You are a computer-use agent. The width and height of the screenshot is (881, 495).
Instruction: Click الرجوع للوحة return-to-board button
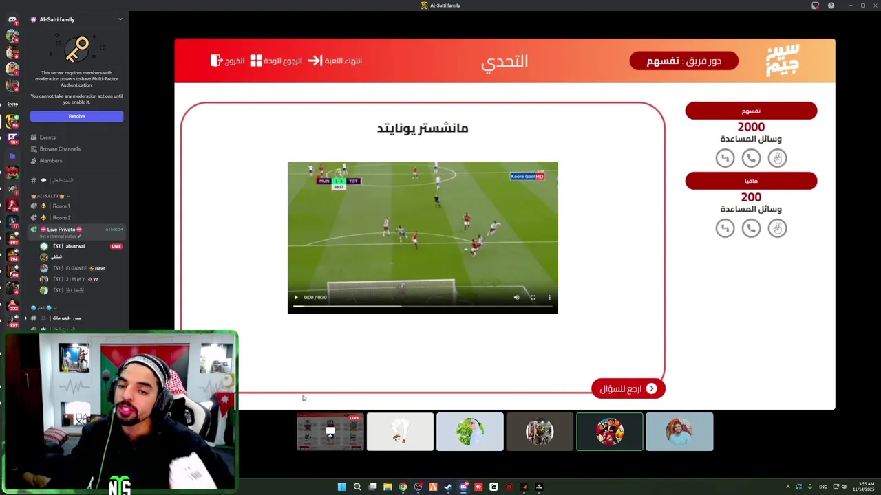click(x=276, y=60)
